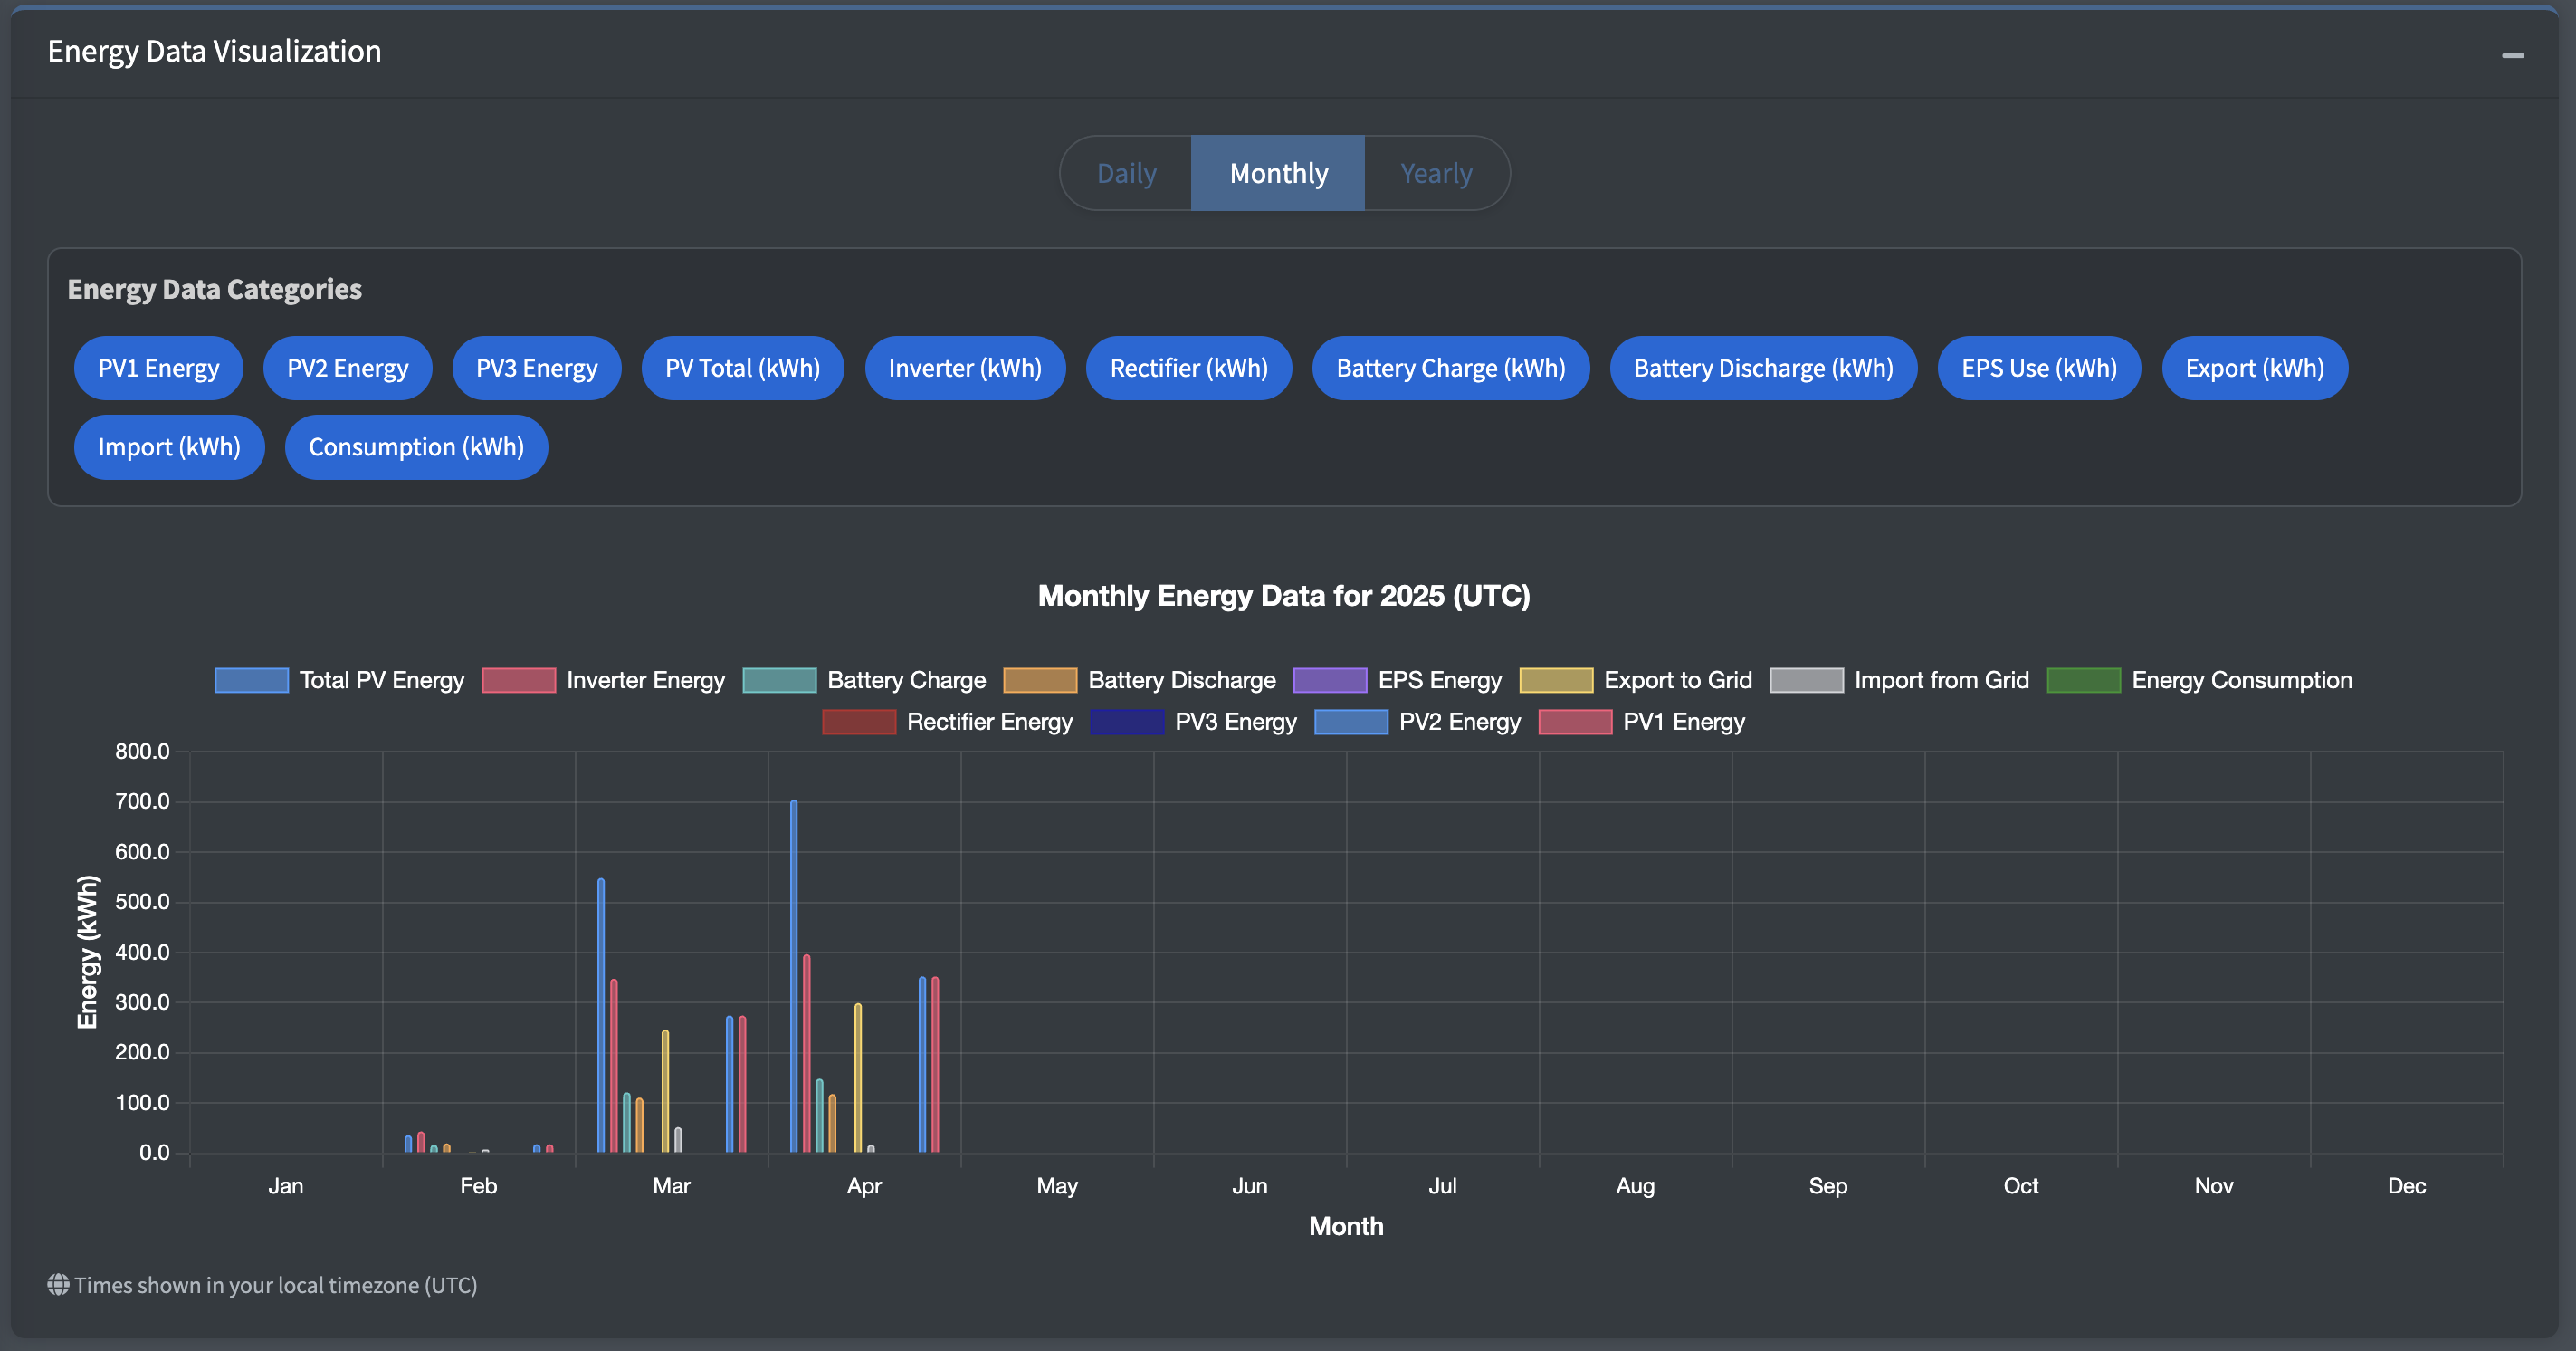Click Rectifier Energy legend color box

(x=858, y=723)
